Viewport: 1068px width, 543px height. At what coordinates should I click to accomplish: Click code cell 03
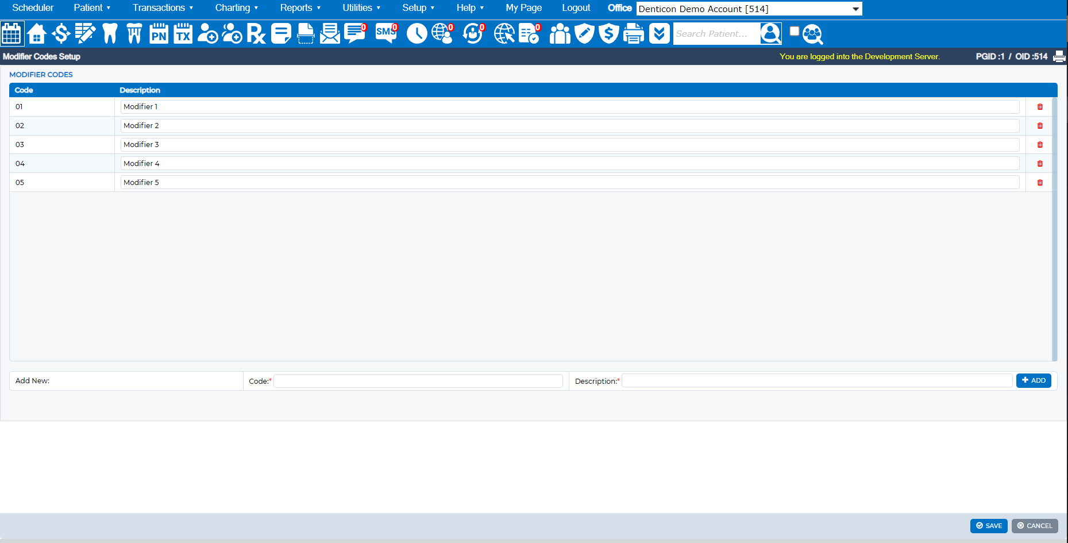(62, 145)
